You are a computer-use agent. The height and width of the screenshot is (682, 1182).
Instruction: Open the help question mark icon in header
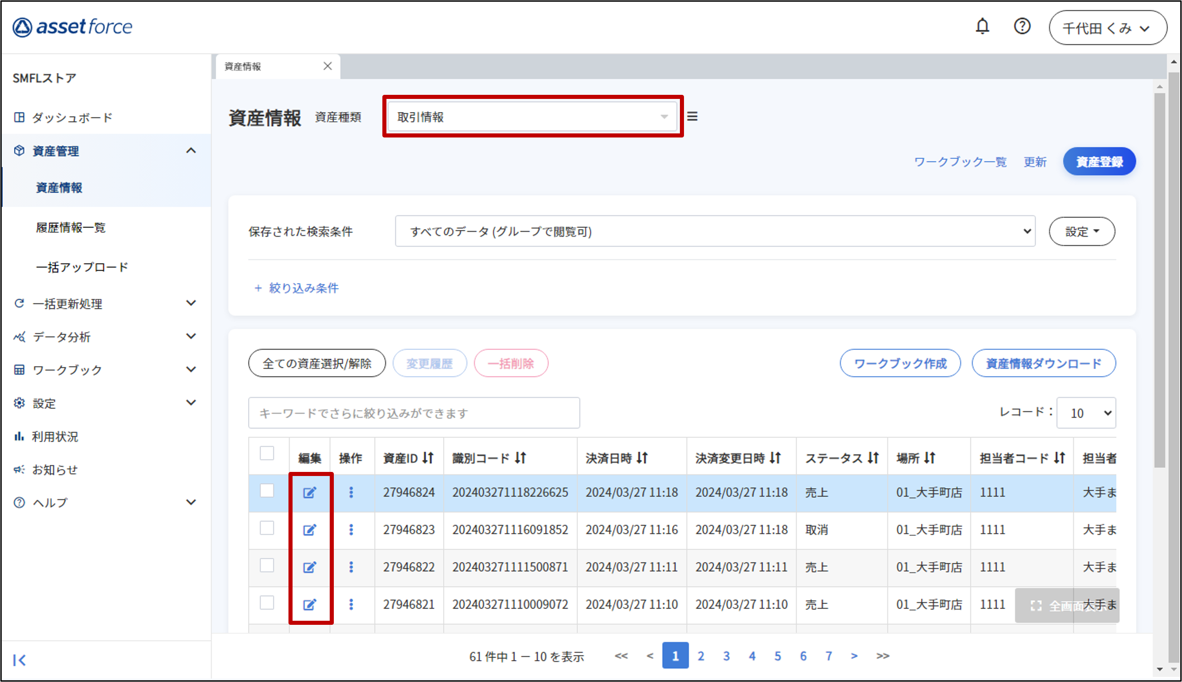[1022, 26]
